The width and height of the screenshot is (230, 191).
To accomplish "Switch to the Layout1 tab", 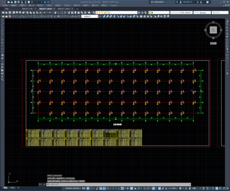I will pyautogui.click(x=13, y=188).
